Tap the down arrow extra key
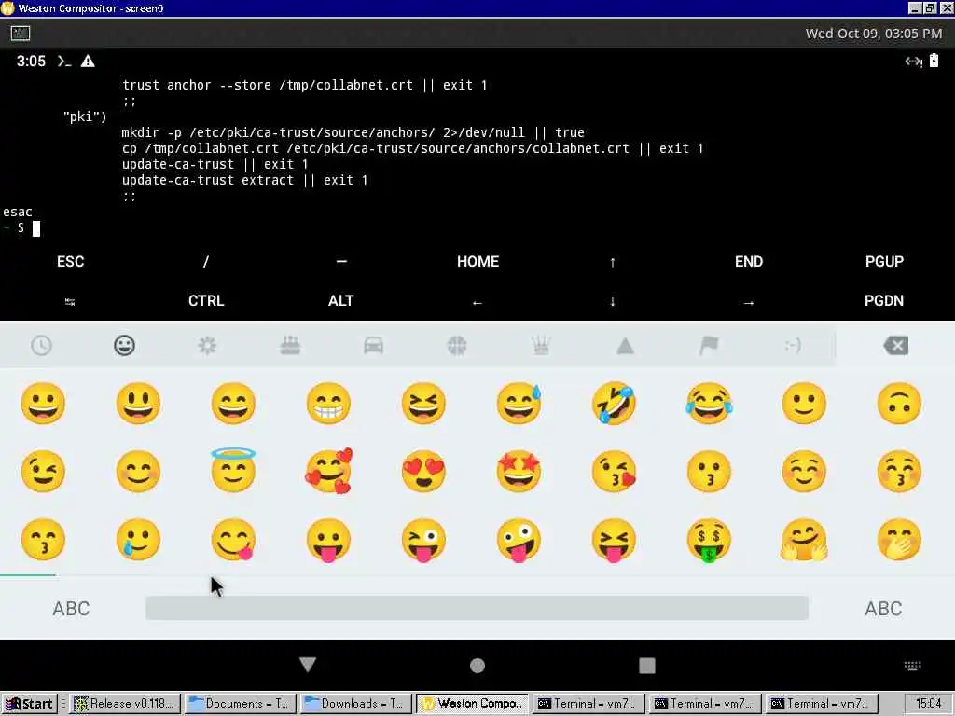The width and height of the screenshot is (955, 716). point(613,301)
